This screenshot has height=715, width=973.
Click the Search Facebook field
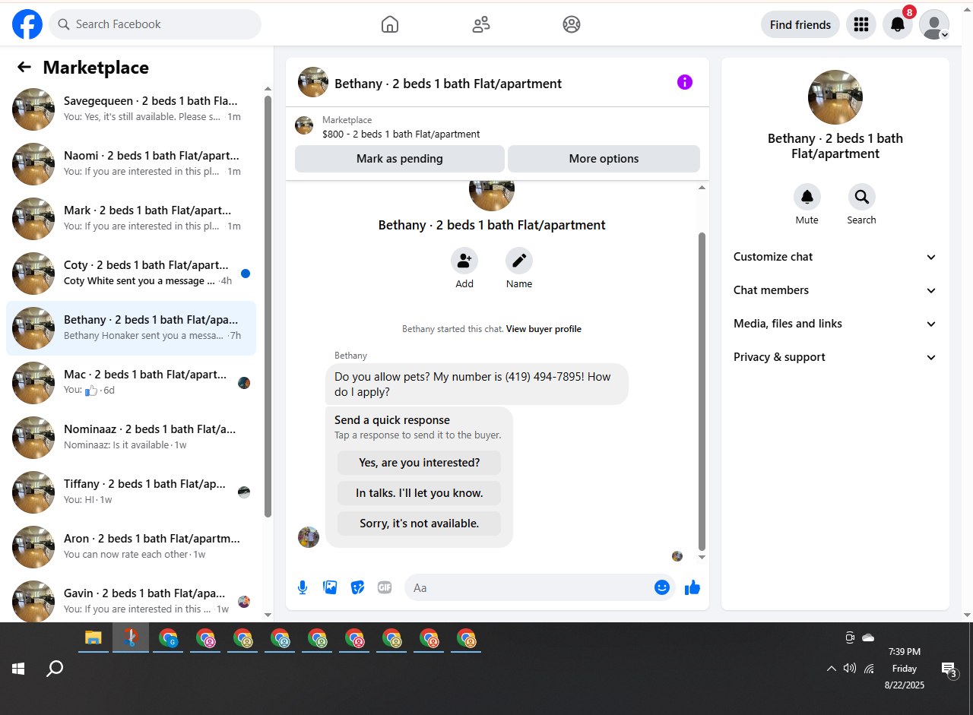[x=155, y=24]
